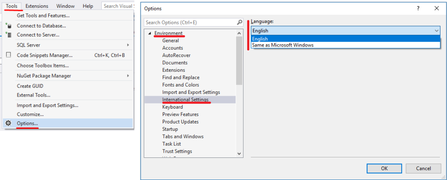This screenshot has height=180, width=447.
Task: Click the magnifier icon in Search Options
Action: 239,22
